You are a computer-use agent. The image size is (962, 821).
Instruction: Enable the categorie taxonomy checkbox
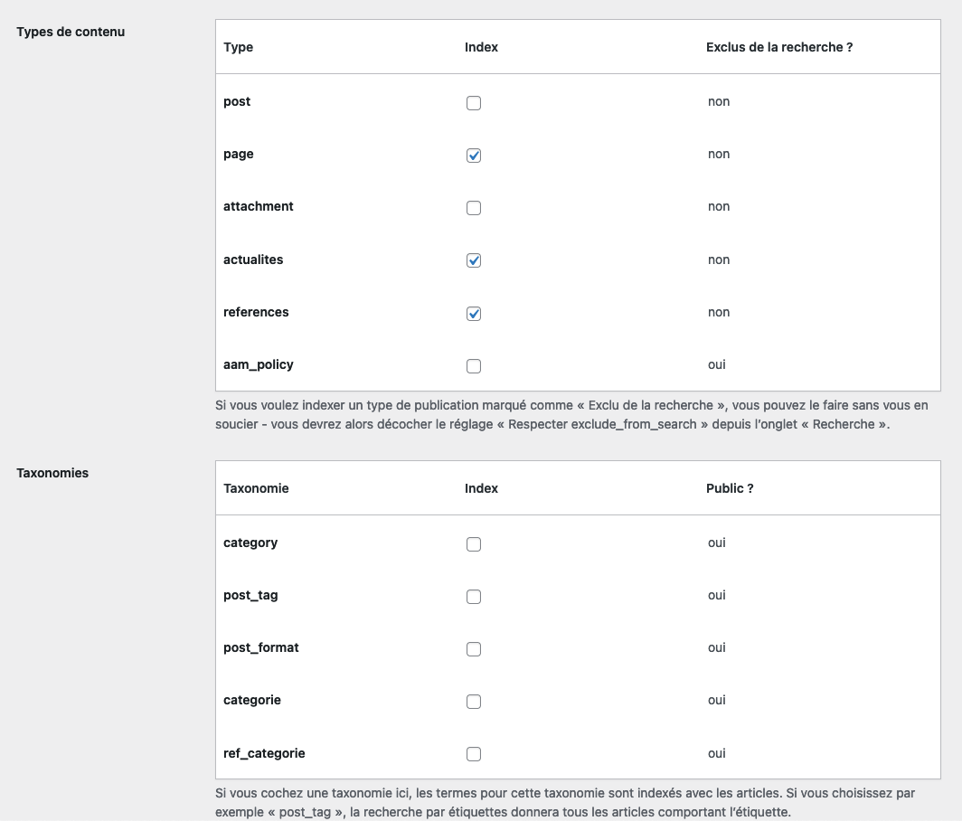[x=474, y=702]
